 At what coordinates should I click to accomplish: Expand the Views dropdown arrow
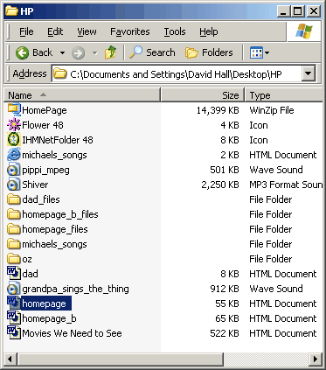267,53
